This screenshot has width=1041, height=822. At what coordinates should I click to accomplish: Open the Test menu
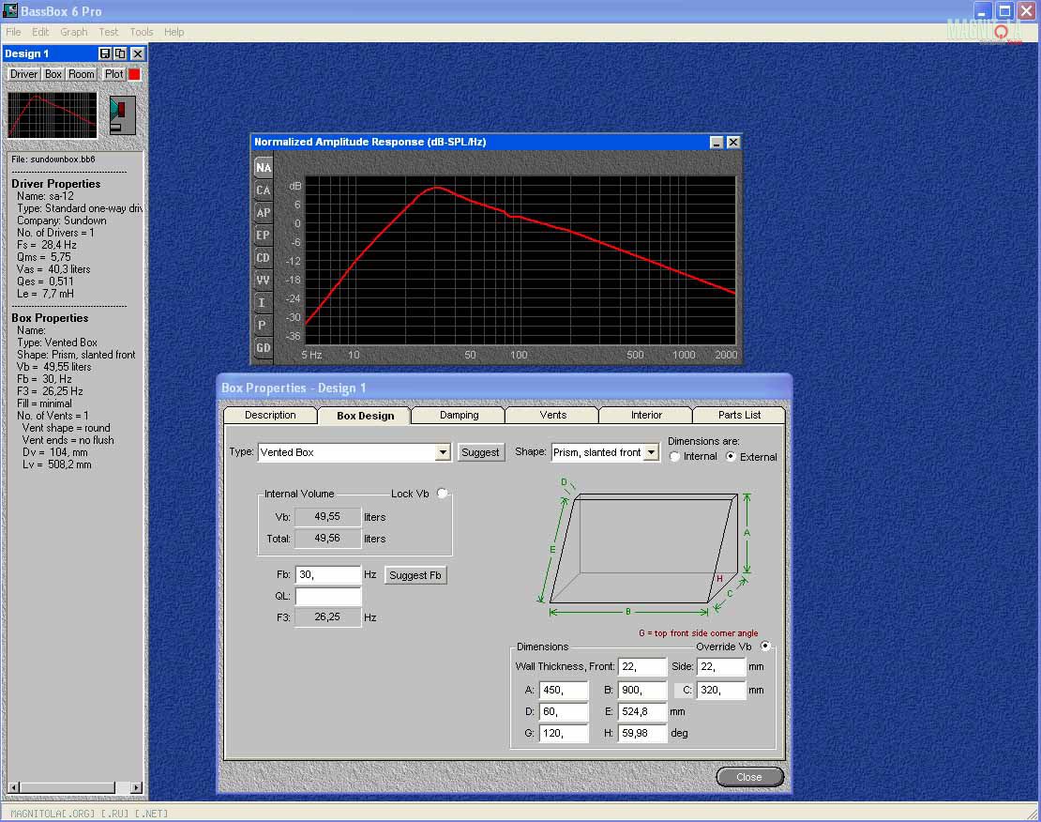coord(108,32)
